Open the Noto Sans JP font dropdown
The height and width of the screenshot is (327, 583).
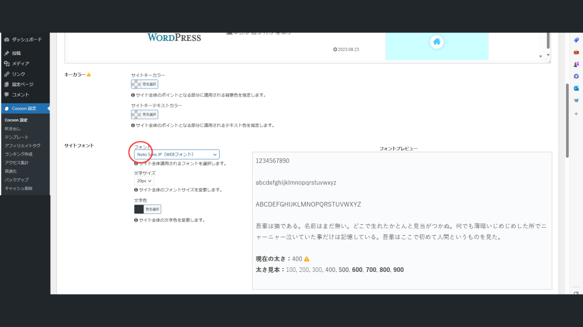(176, 154)
